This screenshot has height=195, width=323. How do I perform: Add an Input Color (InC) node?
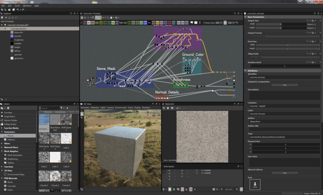pos(179,23)
